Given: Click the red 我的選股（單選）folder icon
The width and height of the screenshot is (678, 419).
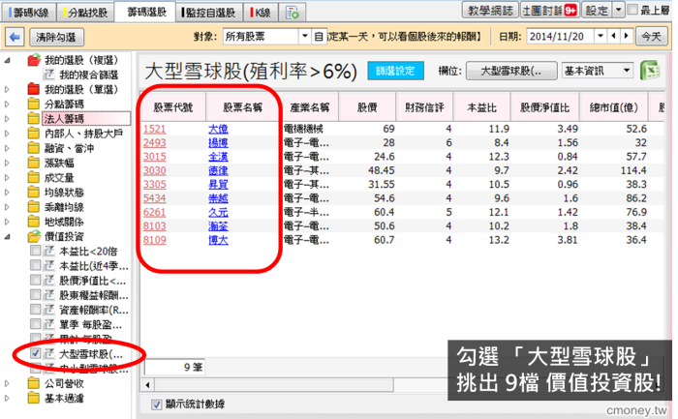Looking at the screenshot, I should [x=34, y=88].
